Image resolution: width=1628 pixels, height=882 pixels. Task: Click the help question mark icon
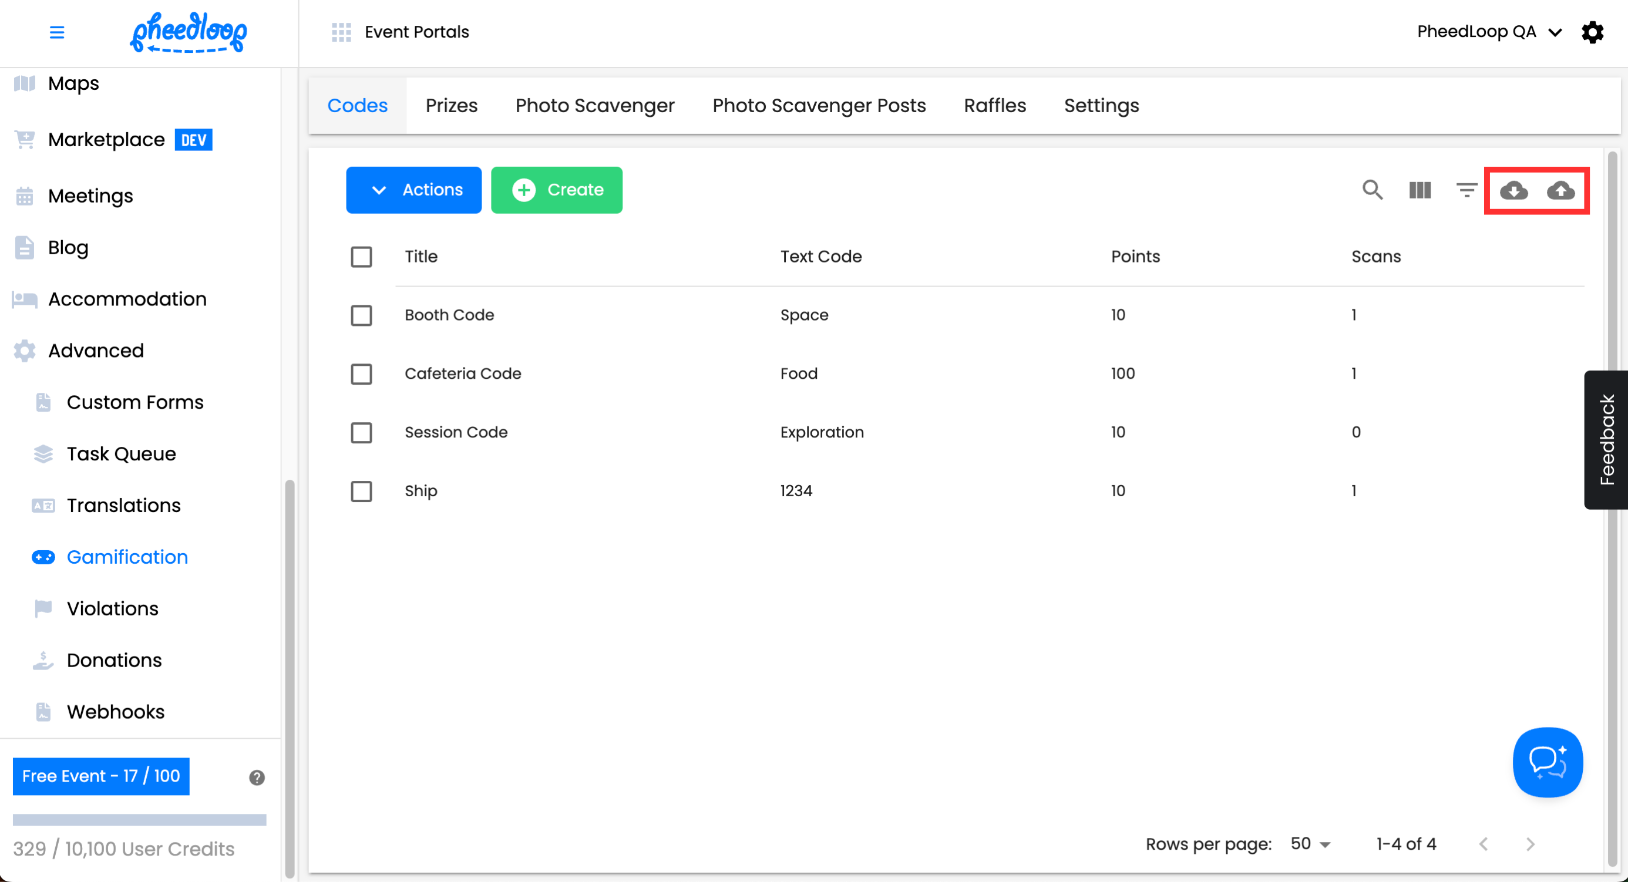tap(257, 777)
